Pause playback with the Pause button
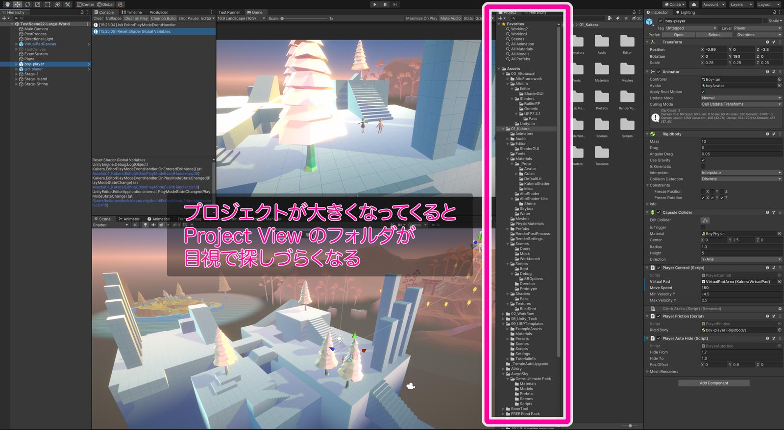The image size is (784, 430). (385, 4)
